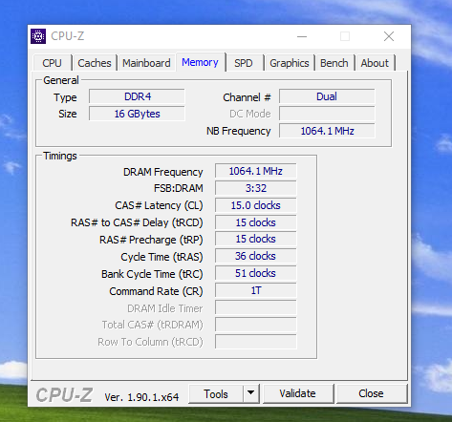Click the Command Rate (CR) label
The width and height of the screenshot is (452, 422).
[156, 291]
